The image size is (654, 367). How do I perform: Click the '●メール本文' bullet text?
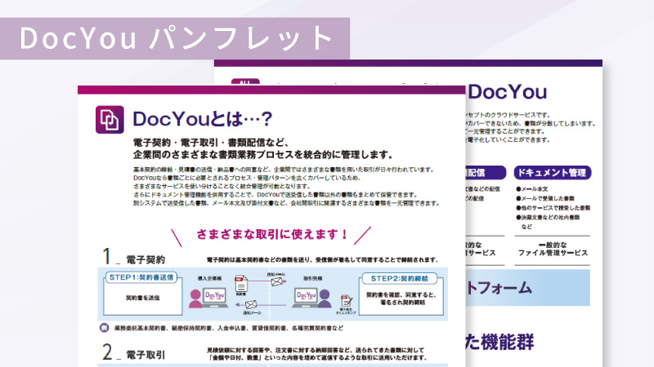coord(532,189)
